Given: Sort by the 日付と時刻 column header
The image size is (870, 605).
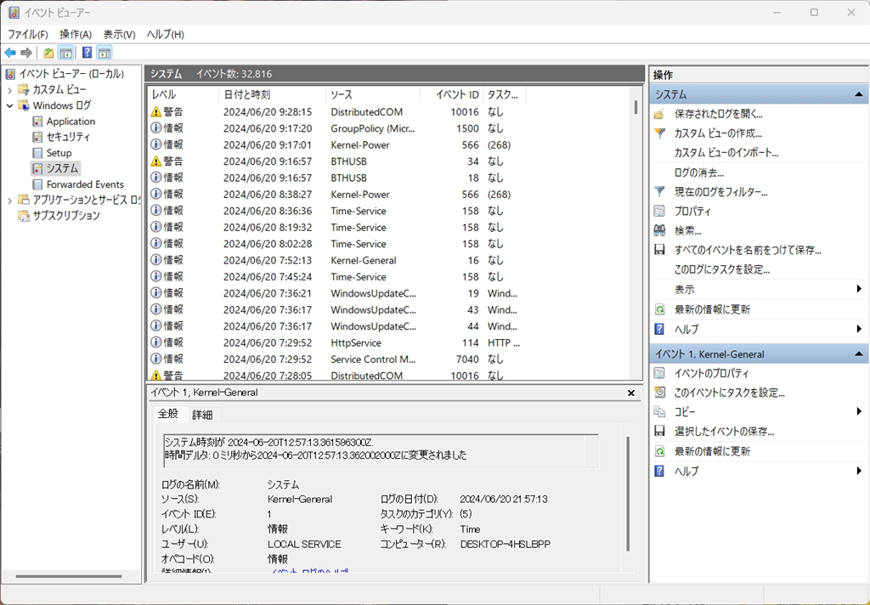Looking at the screenshot, I should pyautogui.click(x=272, y=95).
